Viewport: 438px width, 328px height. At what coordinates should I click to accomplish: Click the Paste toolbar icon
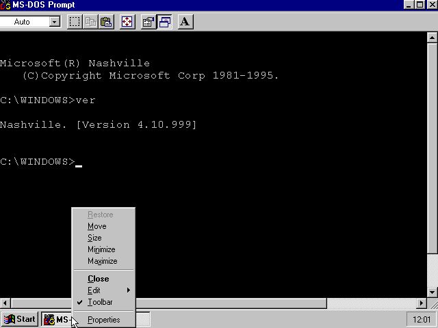coord(106,22)
